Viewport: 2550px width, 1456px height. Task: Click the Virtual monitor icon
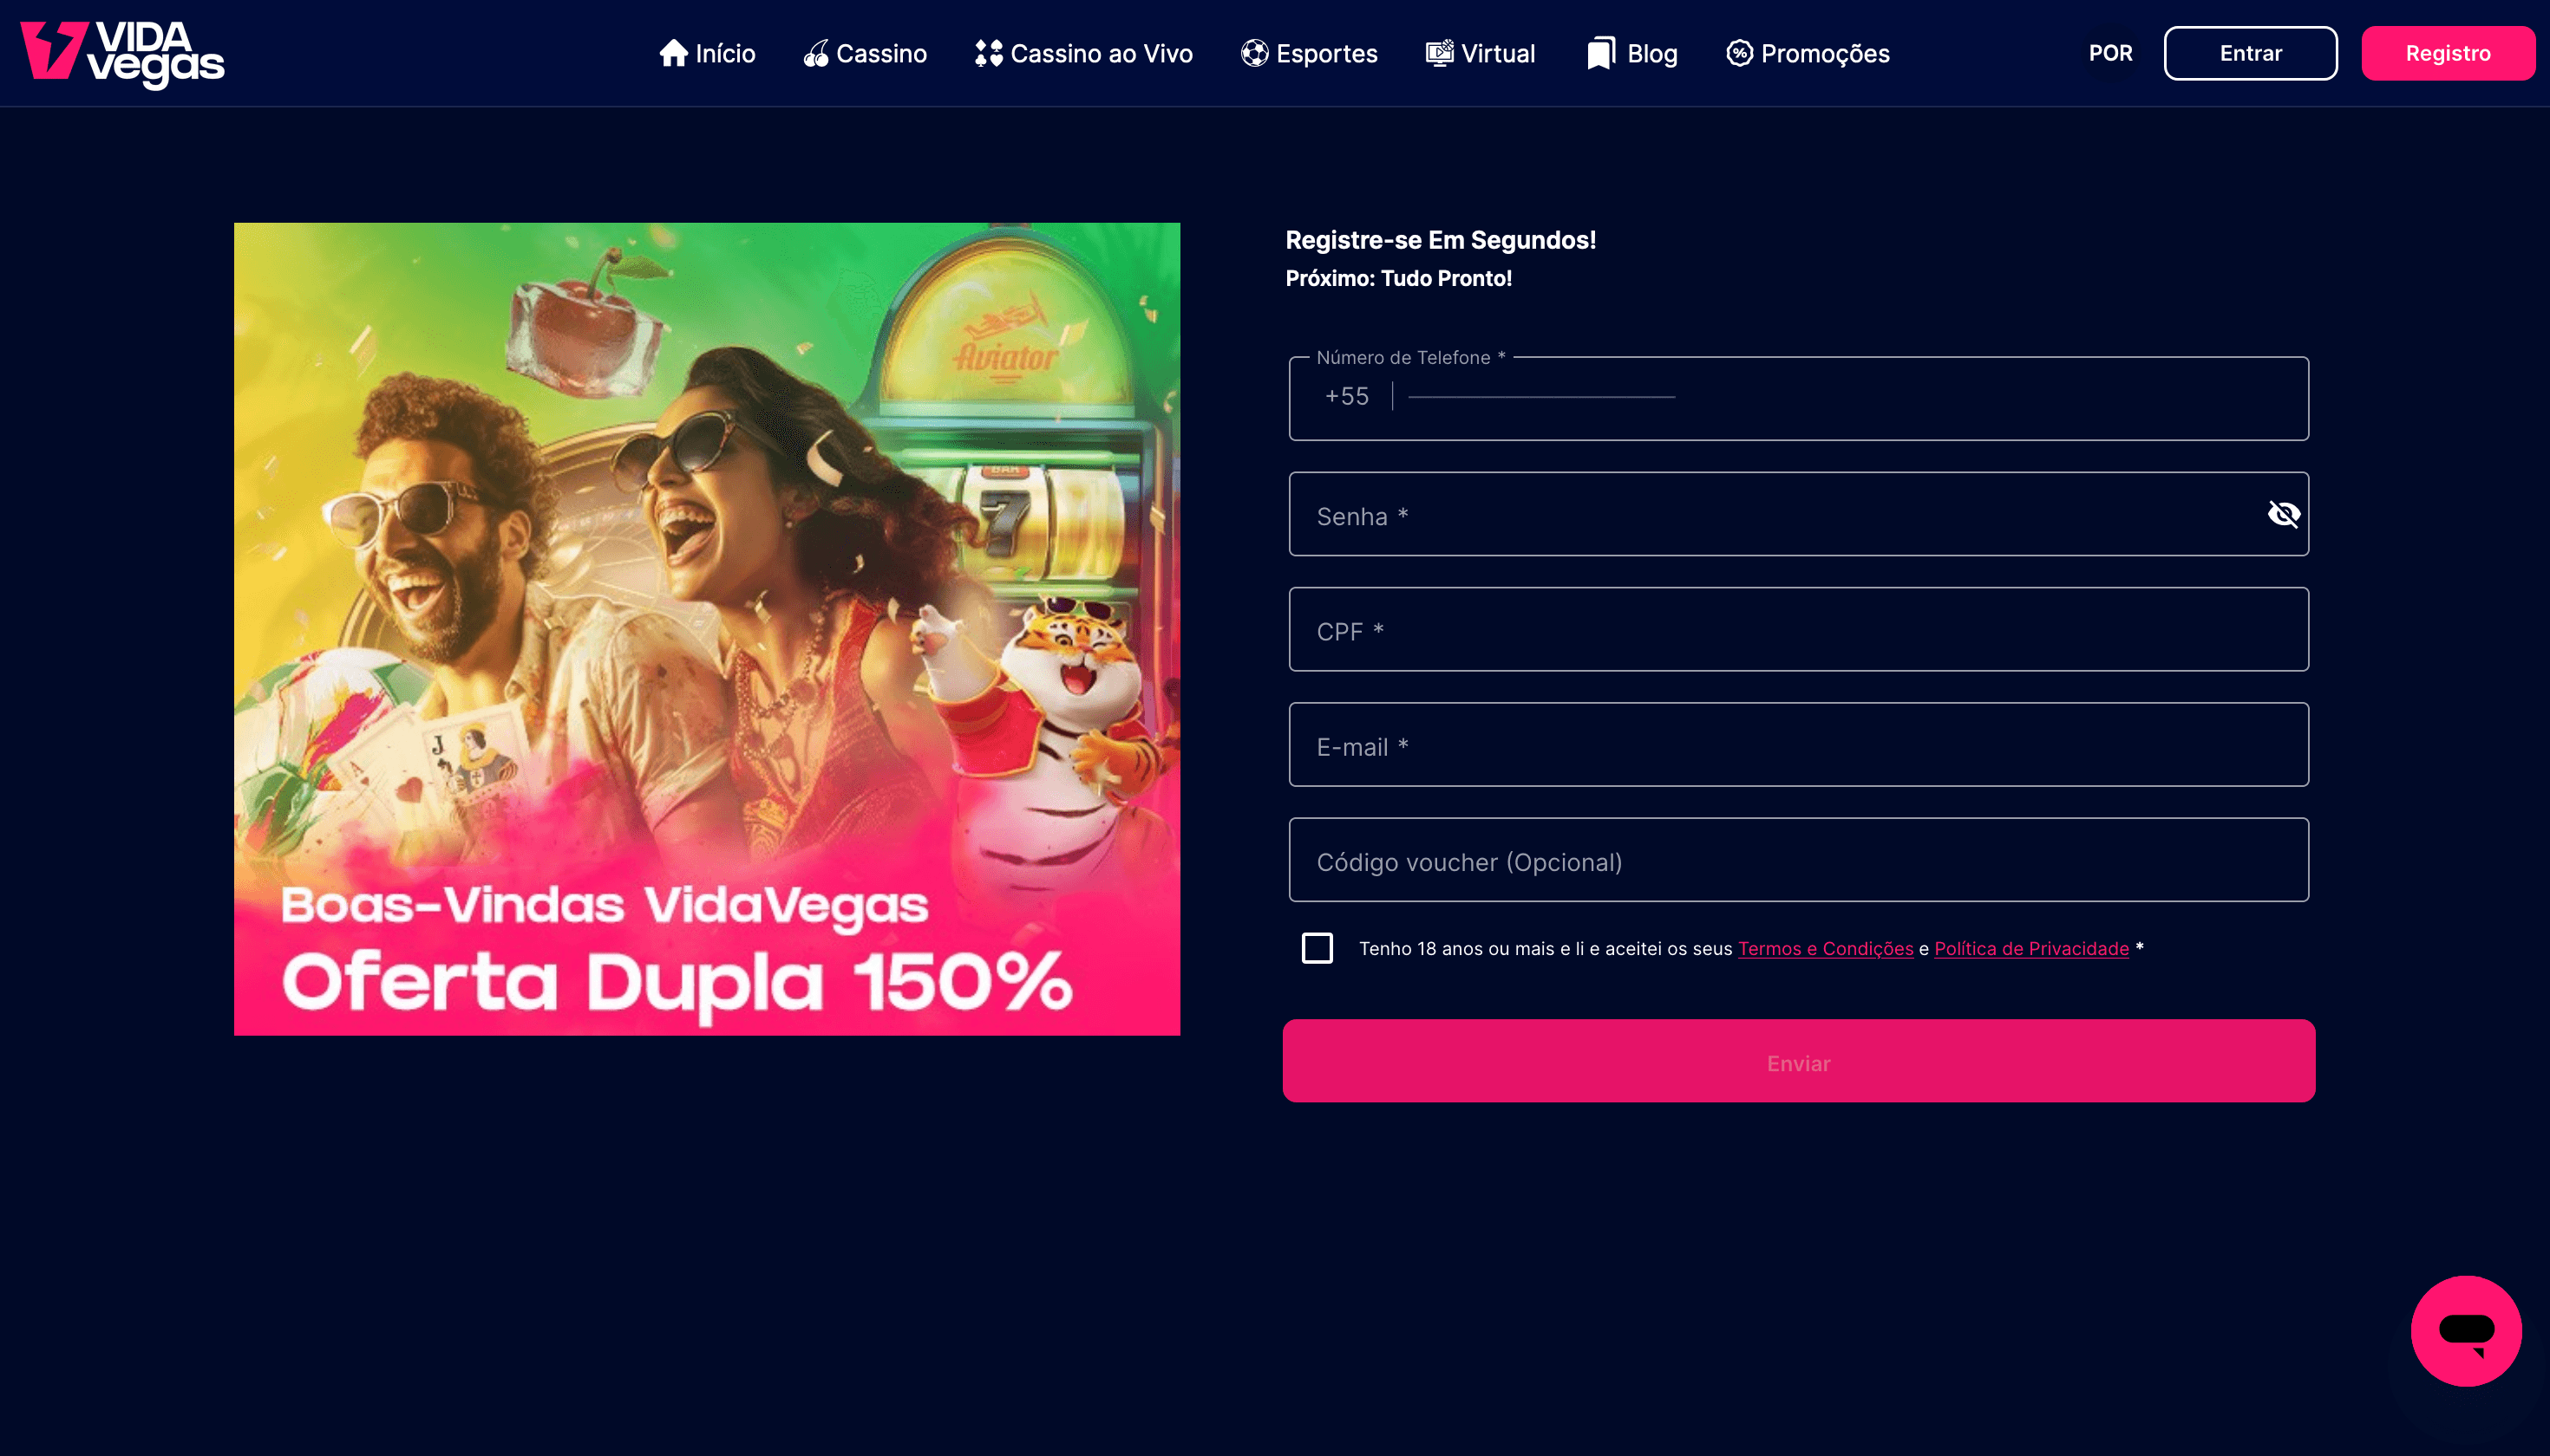(1440, 53)
